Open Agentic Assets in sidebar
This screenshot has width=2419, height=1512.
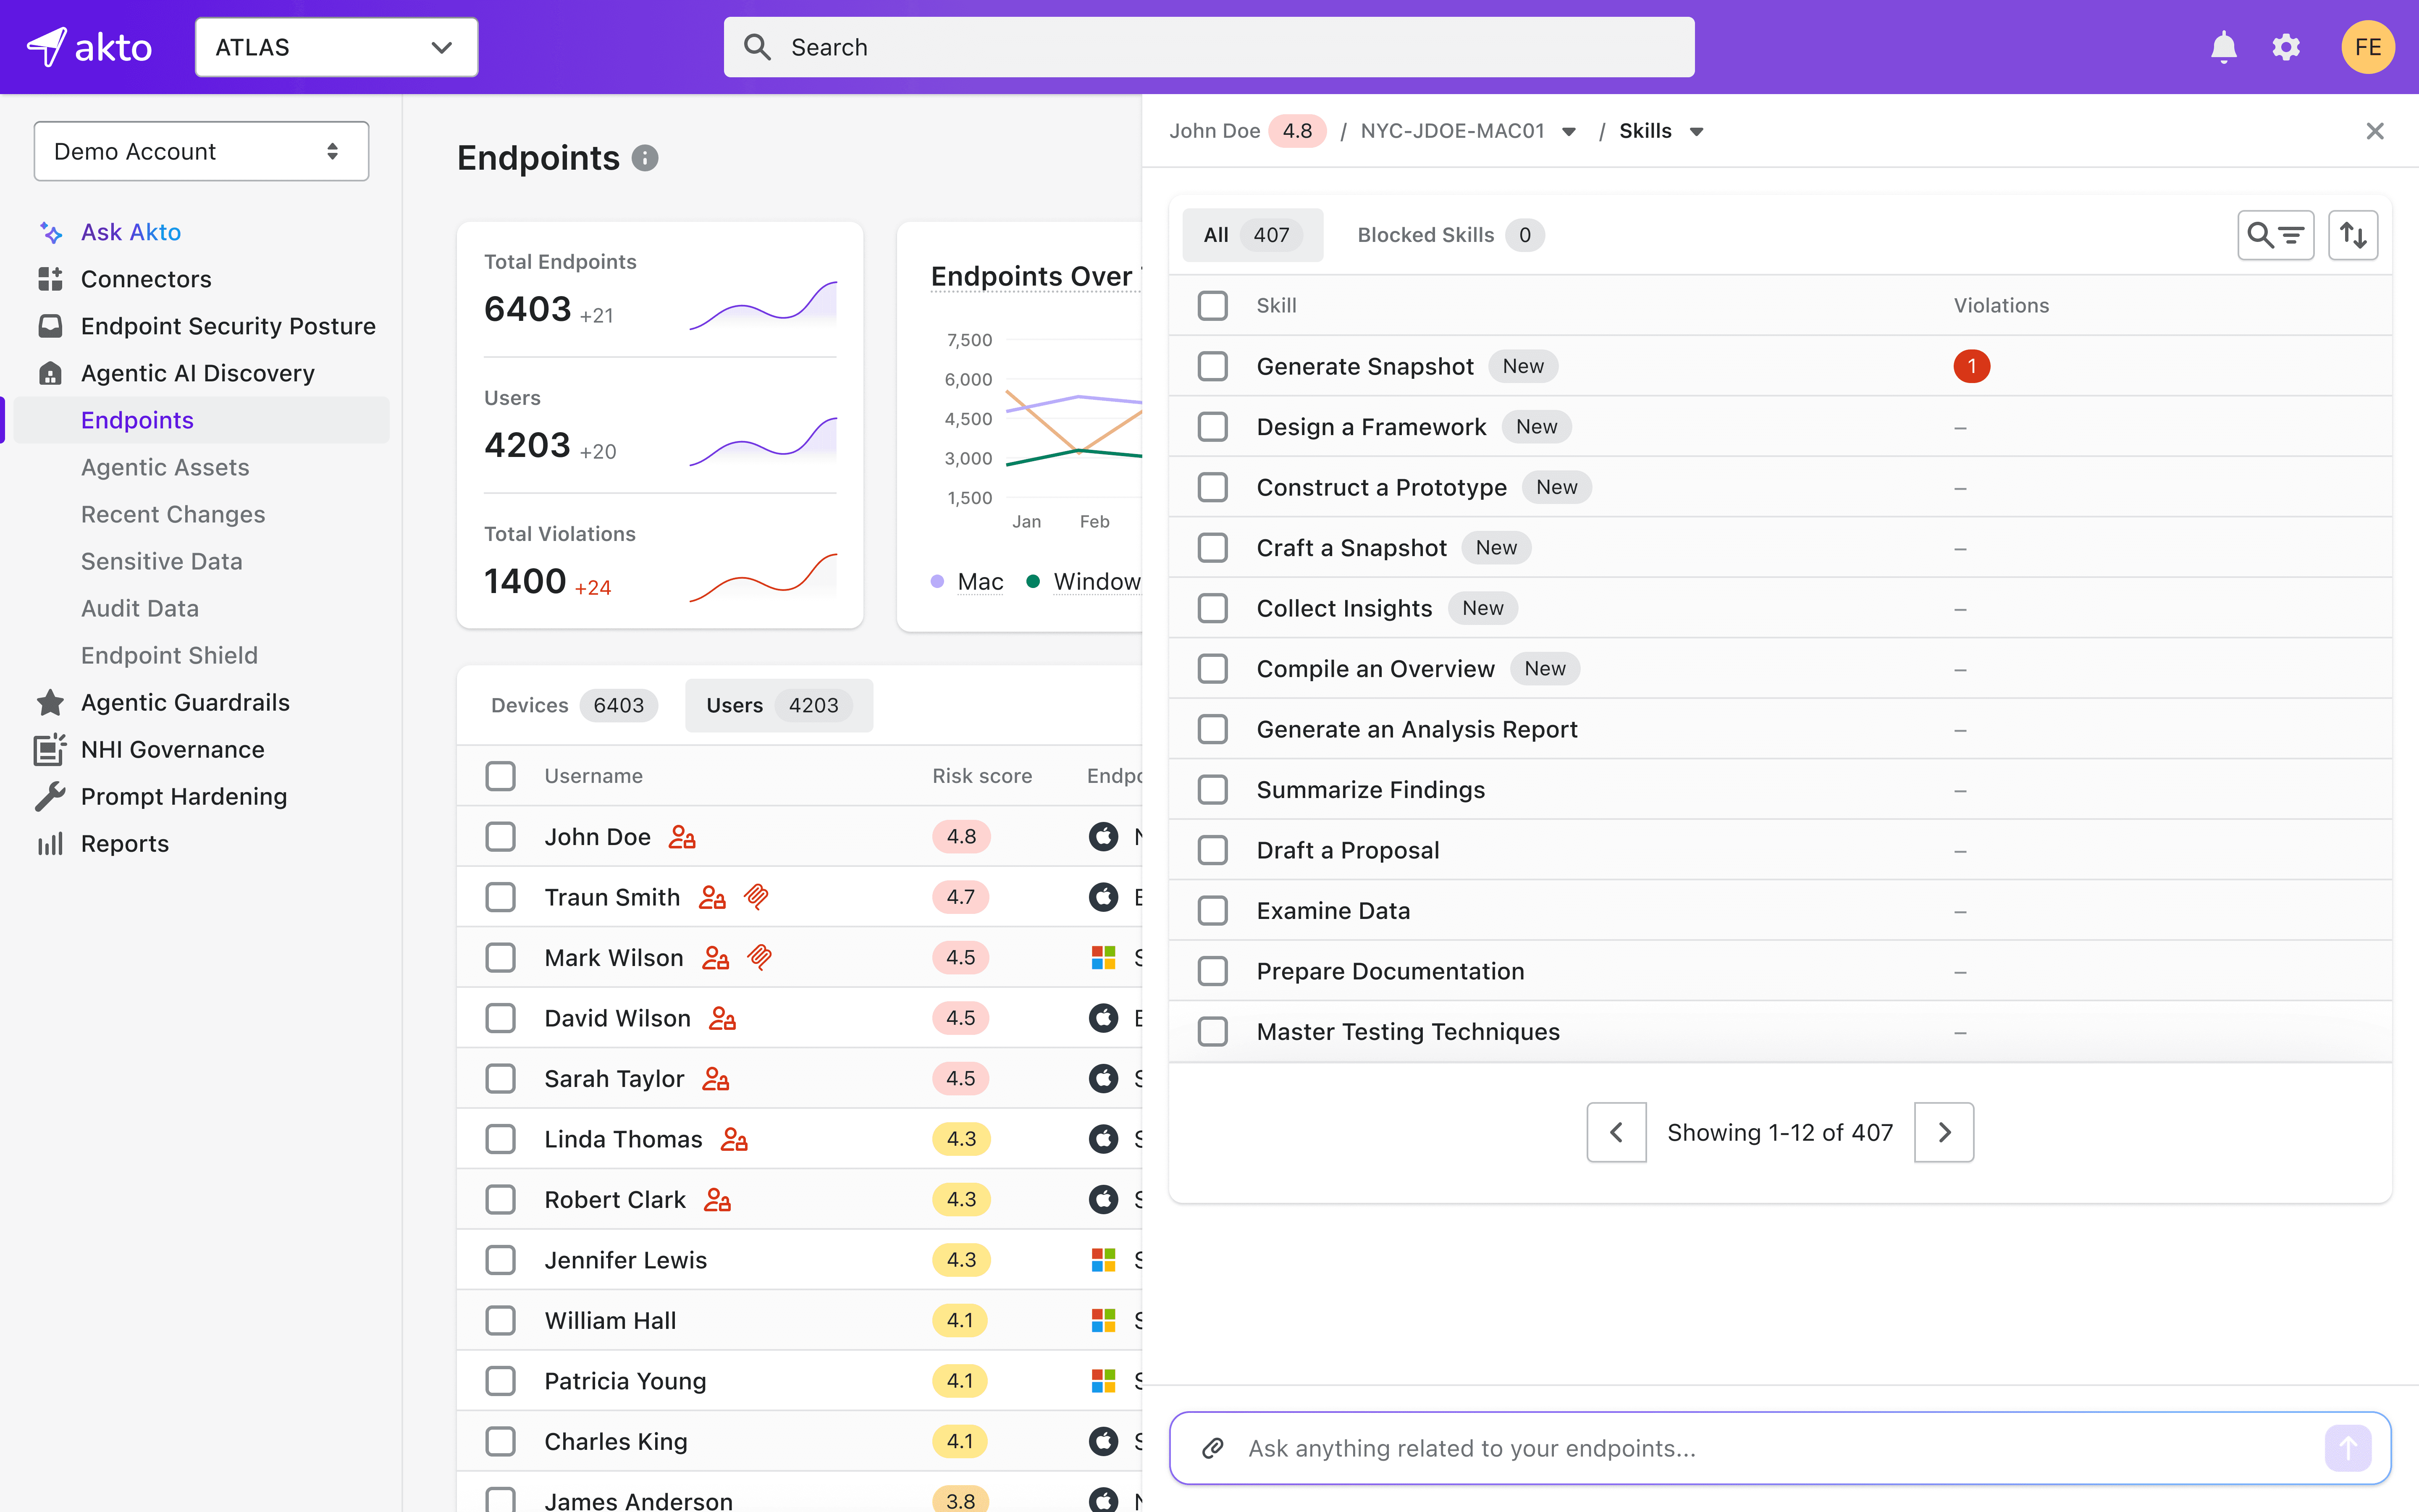(165, 467)
